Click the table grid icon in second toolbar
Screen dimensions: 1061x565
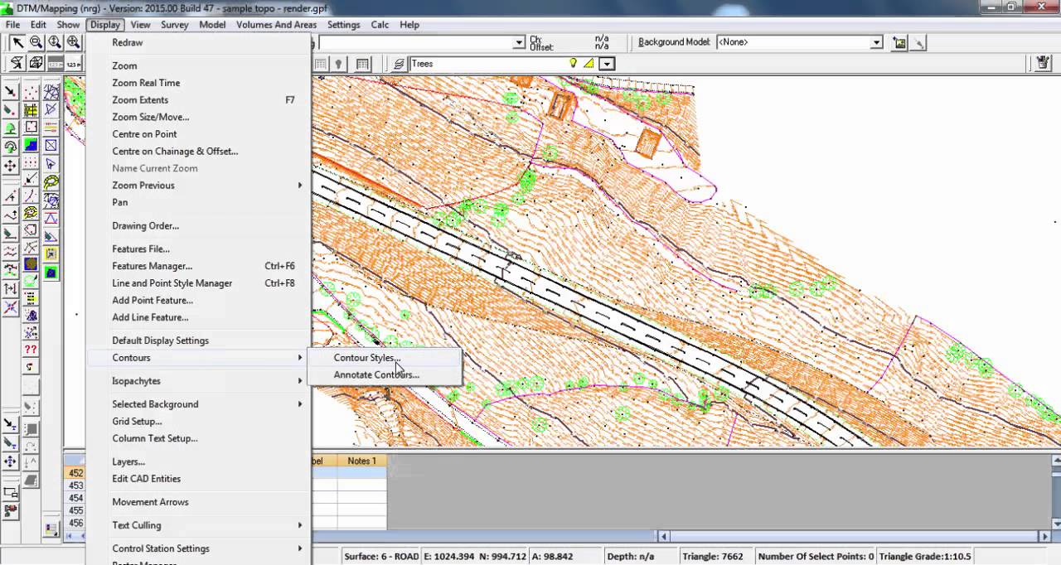362,64
